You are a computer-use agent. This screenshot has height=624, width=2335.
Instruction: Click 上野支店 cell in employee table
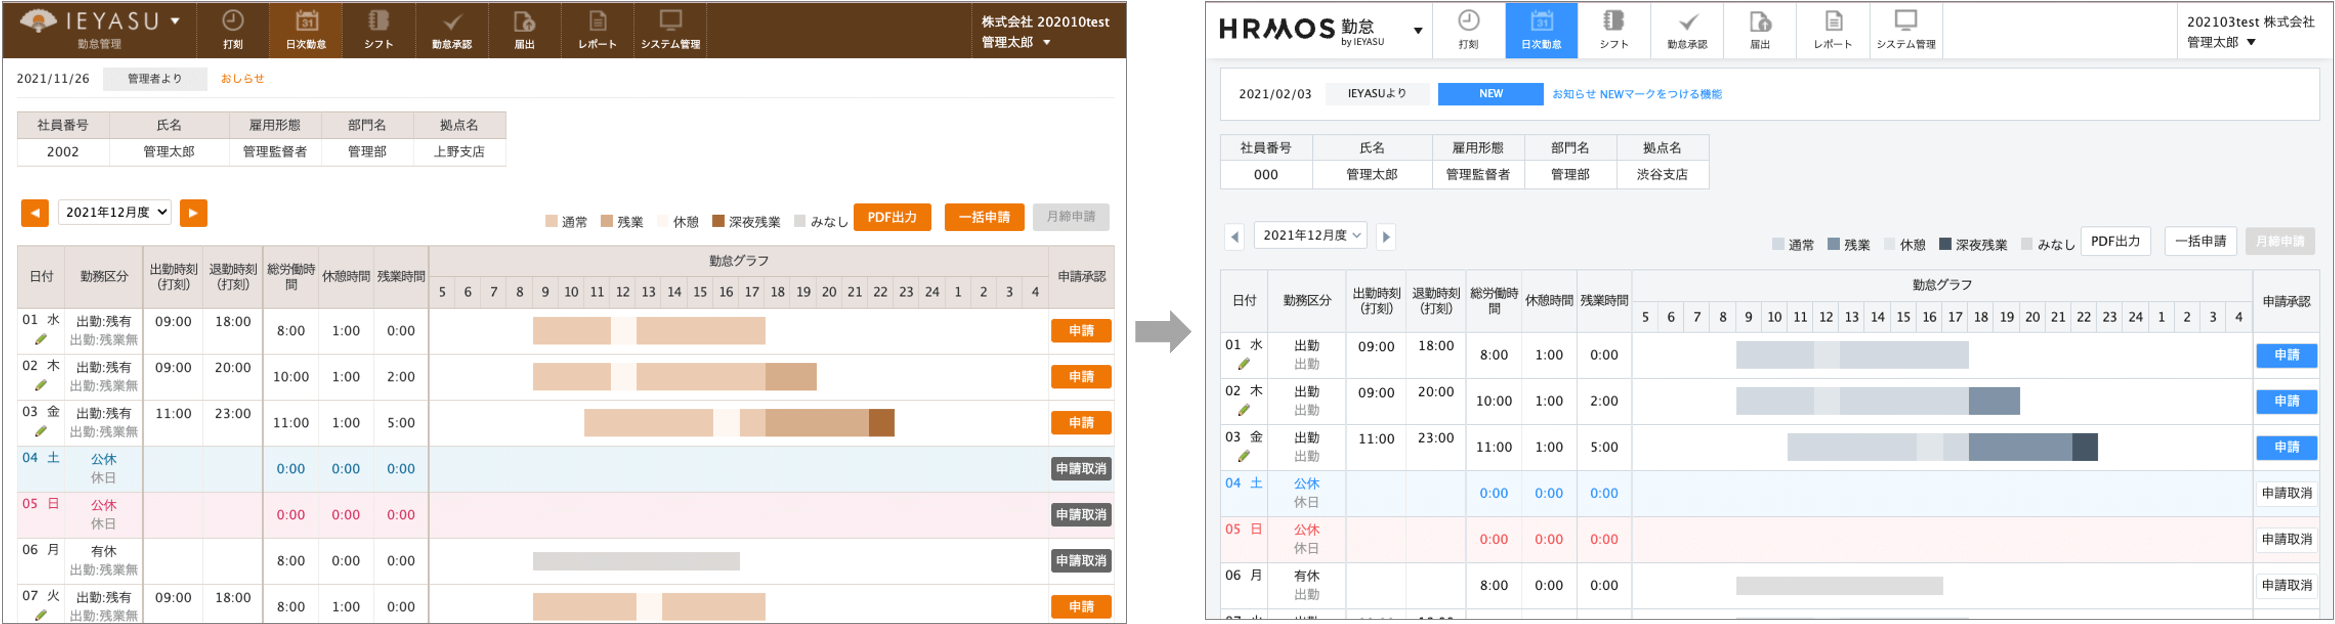(x=459, y=152)
